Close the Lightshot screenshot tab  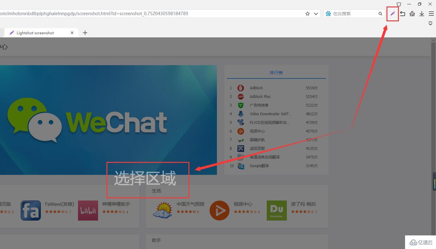tap(72, 33)
